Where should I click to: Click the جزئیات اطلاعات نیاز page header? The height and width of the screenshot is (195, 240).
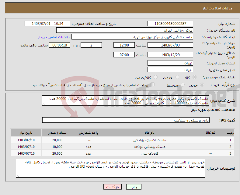click(217, 8)
